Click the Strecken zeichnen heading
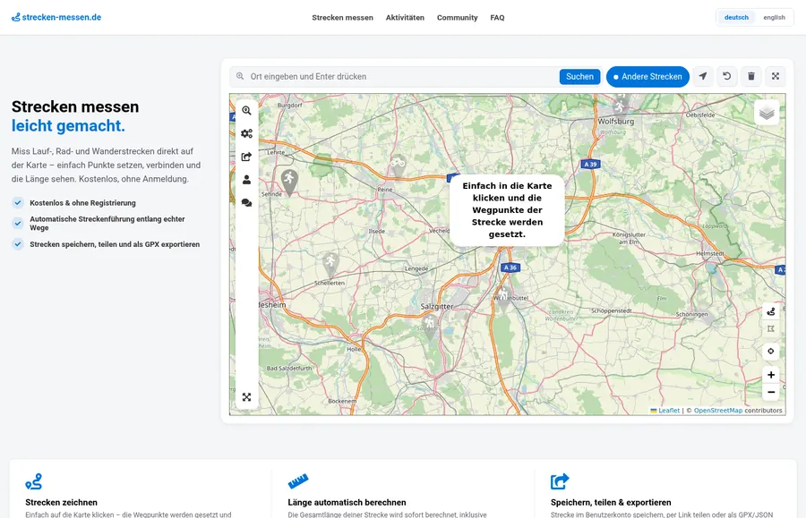 click(x=61, y=503)
